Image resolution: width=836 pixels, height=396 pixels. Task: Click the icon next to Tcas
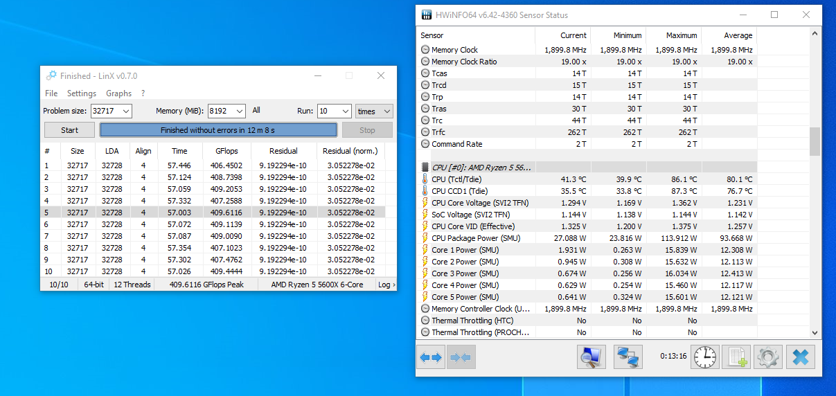click(425, 73)
